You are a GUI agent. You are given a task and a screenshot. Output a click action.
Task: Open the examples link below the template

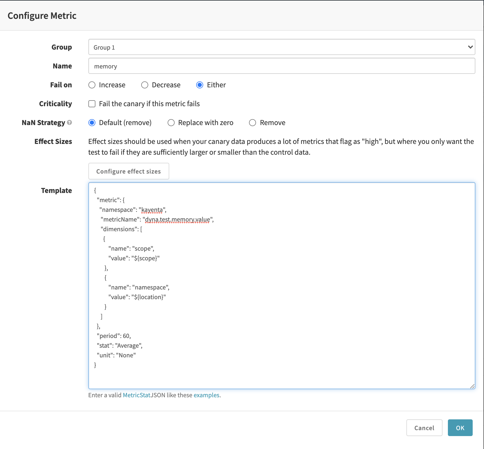pos(206,395)
